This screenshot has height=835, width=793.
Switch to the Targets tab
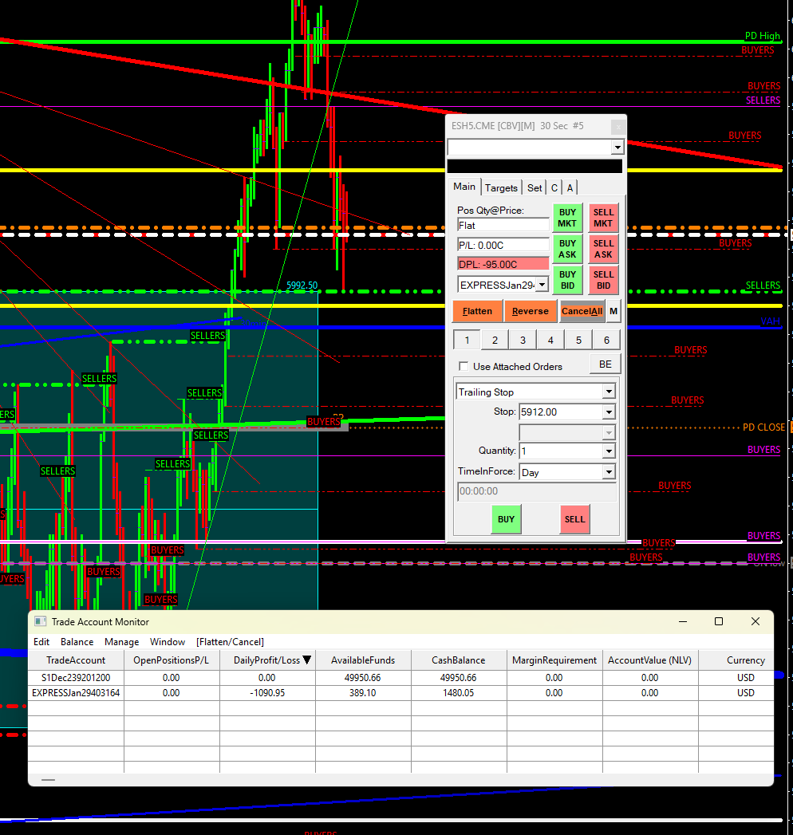pos(501,188)
